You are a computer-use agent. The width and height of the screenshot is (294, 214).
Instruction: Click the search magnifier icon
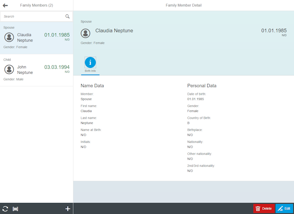[x=68, y=16]
